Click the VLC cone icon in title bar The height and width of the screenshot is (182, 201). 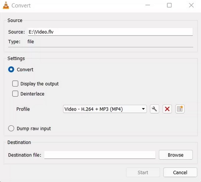click(x=6, y=5)
